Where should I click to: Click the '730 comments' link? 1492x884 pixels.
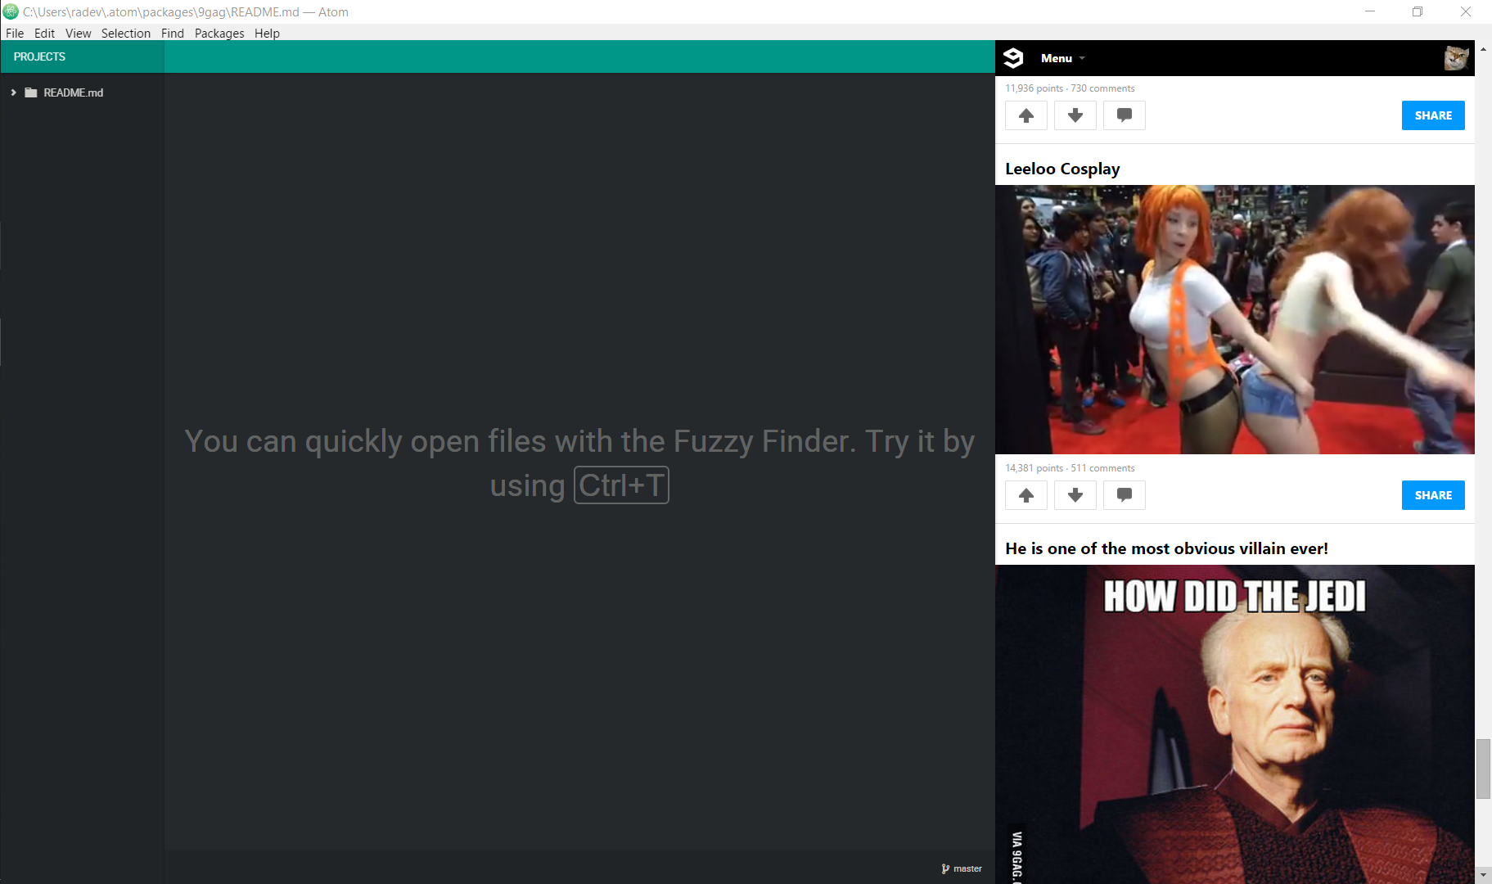coord(1102,88)
